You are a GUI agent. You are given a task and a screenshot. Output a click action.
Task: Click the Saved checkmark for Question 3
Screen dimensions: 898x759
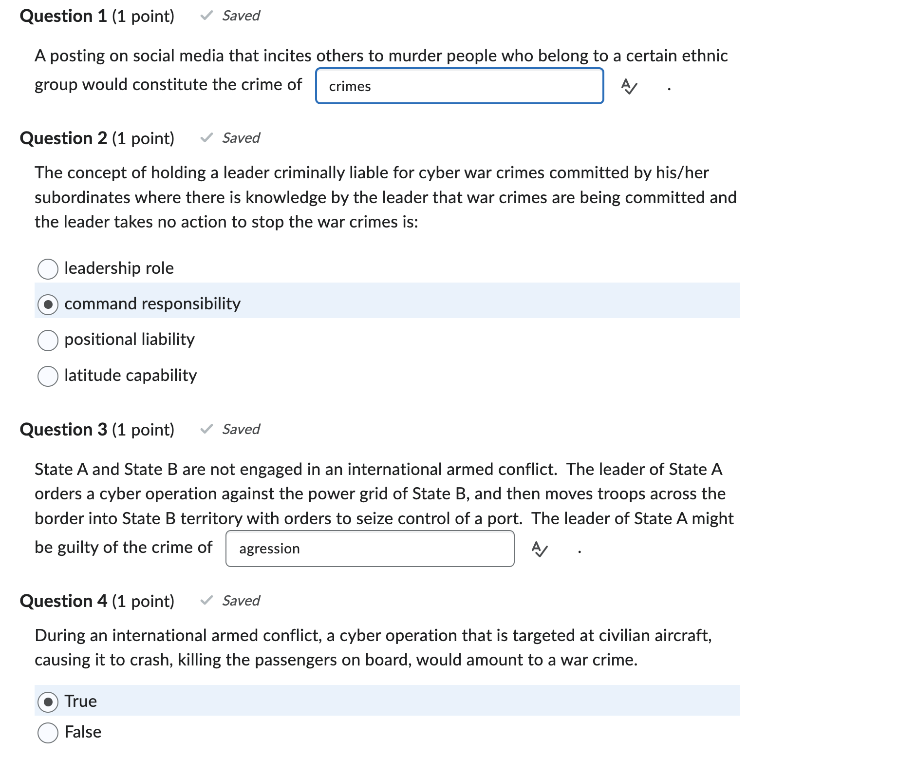pyautogui.click(x=206, y=429)
